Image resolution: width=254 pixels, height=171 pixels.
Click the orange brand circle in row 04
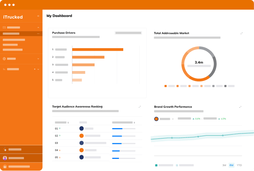pyautogui.click(x=81, y=150)
